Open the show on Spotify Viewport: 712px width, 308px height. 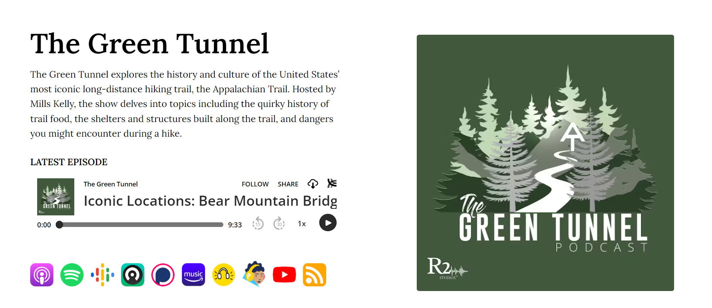tap(72, 275)
